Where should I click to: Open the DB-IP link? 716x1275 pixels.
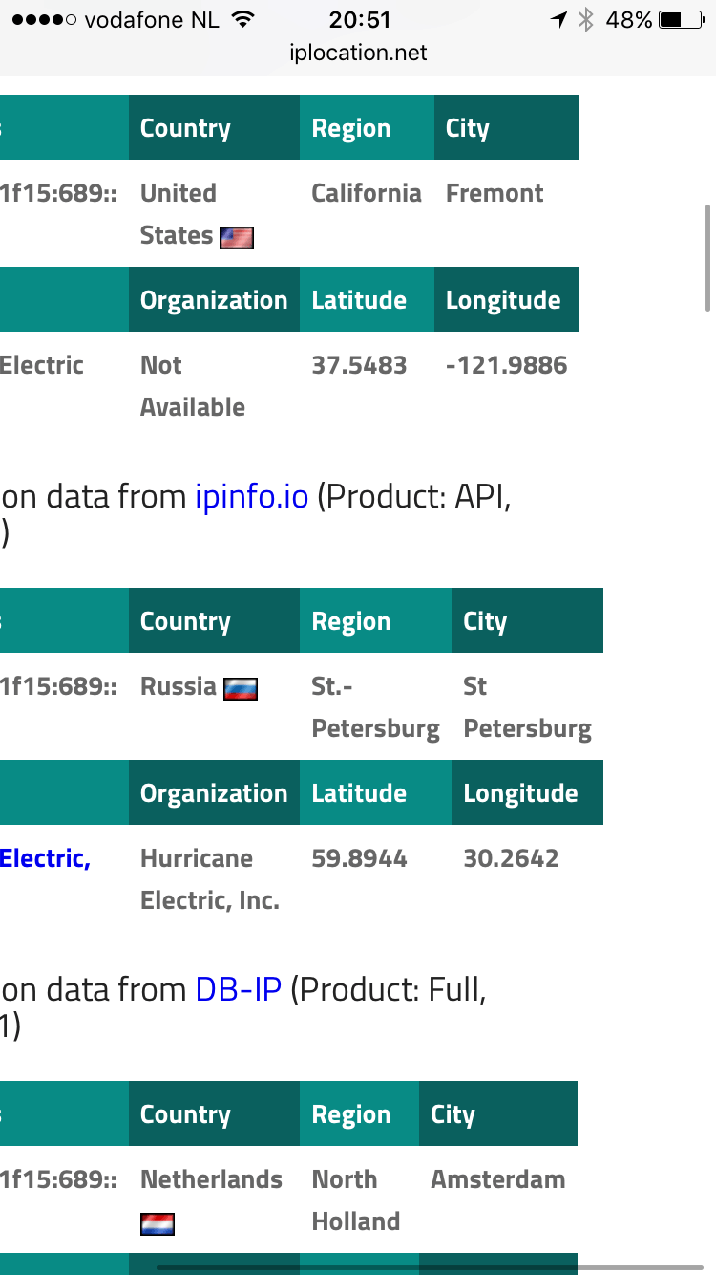point(239,989)
